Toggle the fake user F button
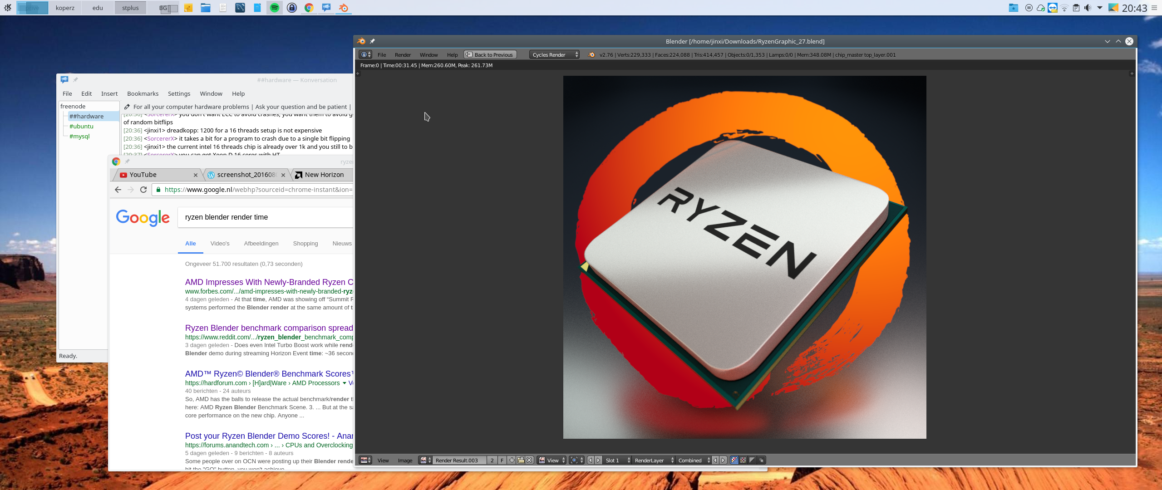The image size is (1162, 490). [x=502, y=460]
